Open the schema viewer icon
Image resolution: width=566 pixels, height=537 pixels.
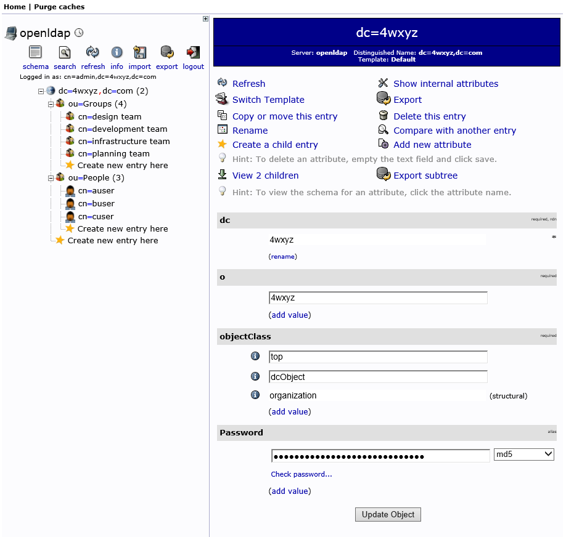point(35,53)
